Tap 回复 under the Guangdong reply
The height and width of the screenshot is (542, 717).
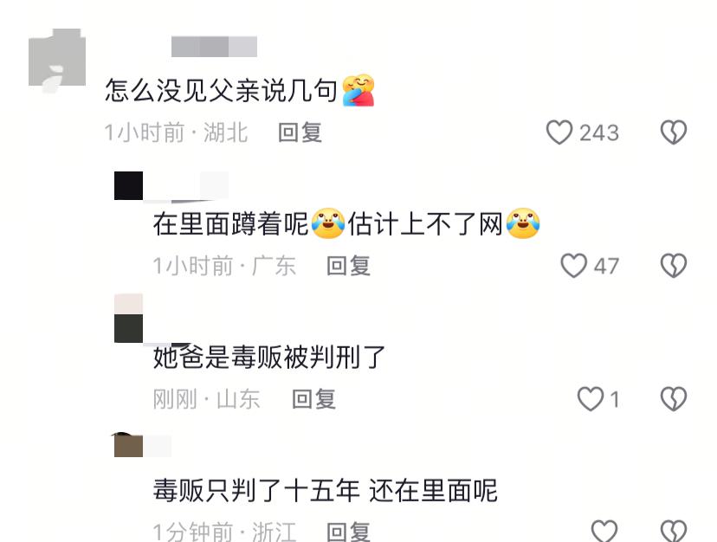[x=348, y=266]
